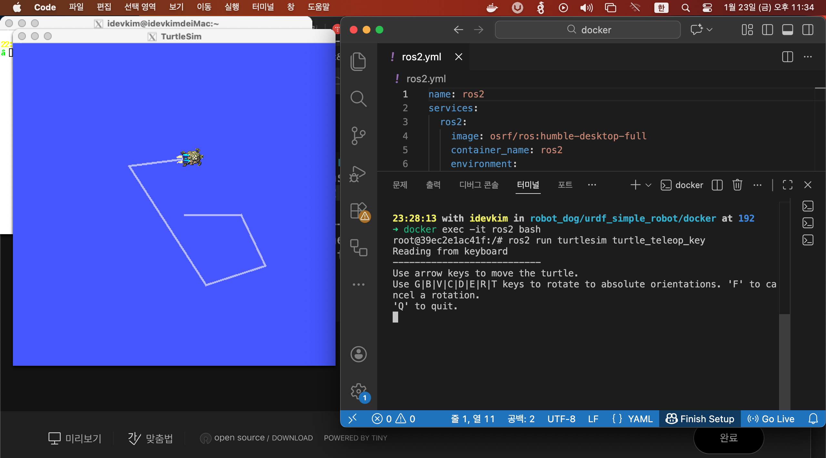
Task: Open the Explorer view in activity bar
Action: [x=358, y=61]
